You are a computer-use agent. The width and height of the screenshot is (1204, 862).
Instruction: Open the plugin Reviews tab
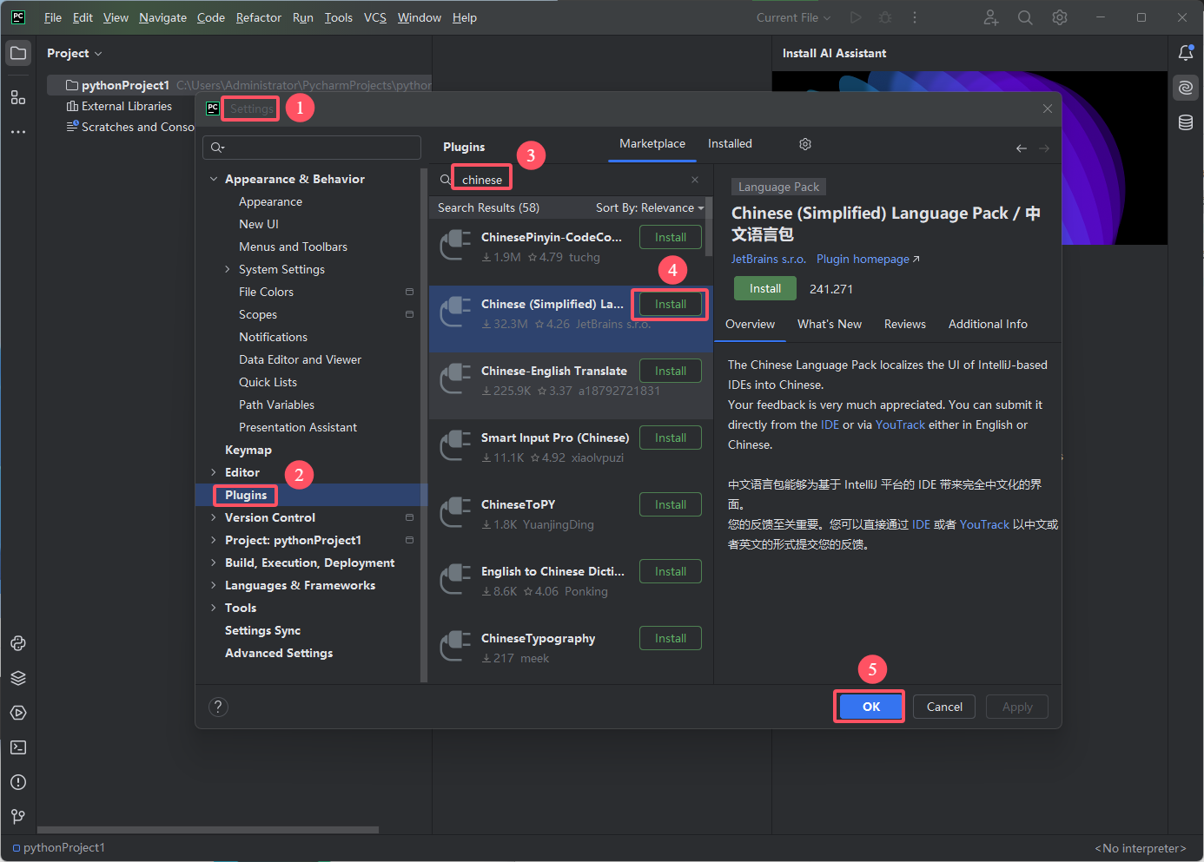coord(905,324)
